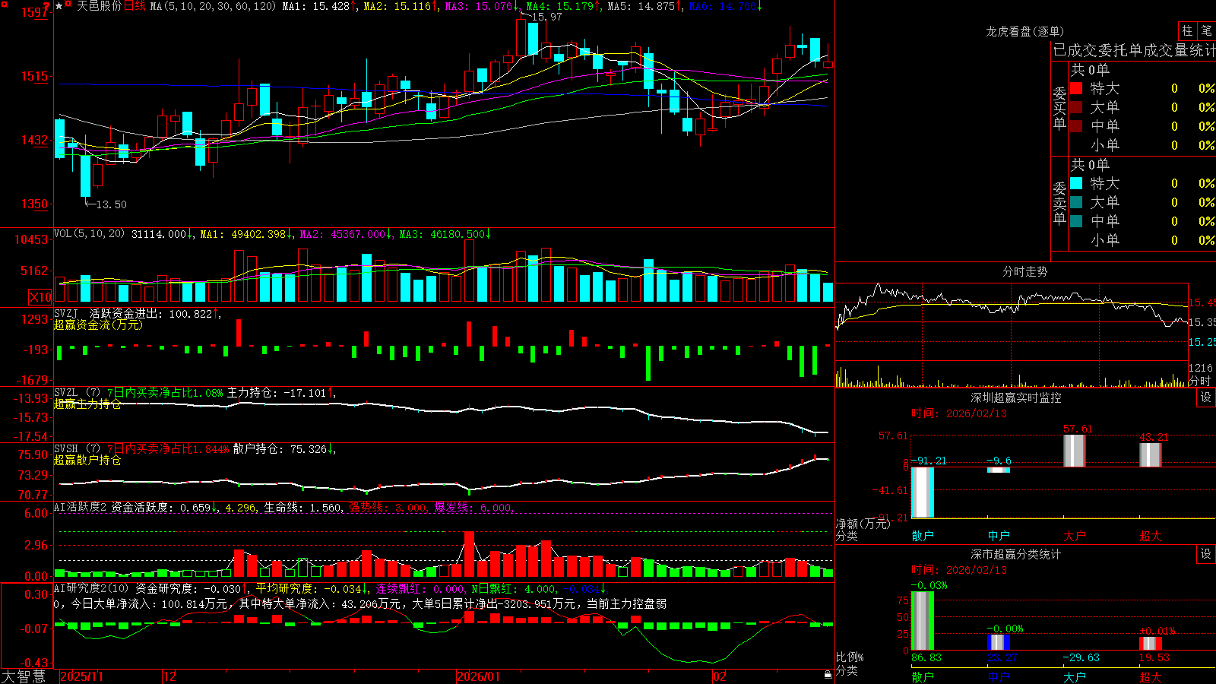Click the 主力持仓: -17.101 value
Screen dimensions: 1216x684
coord(277,393)
